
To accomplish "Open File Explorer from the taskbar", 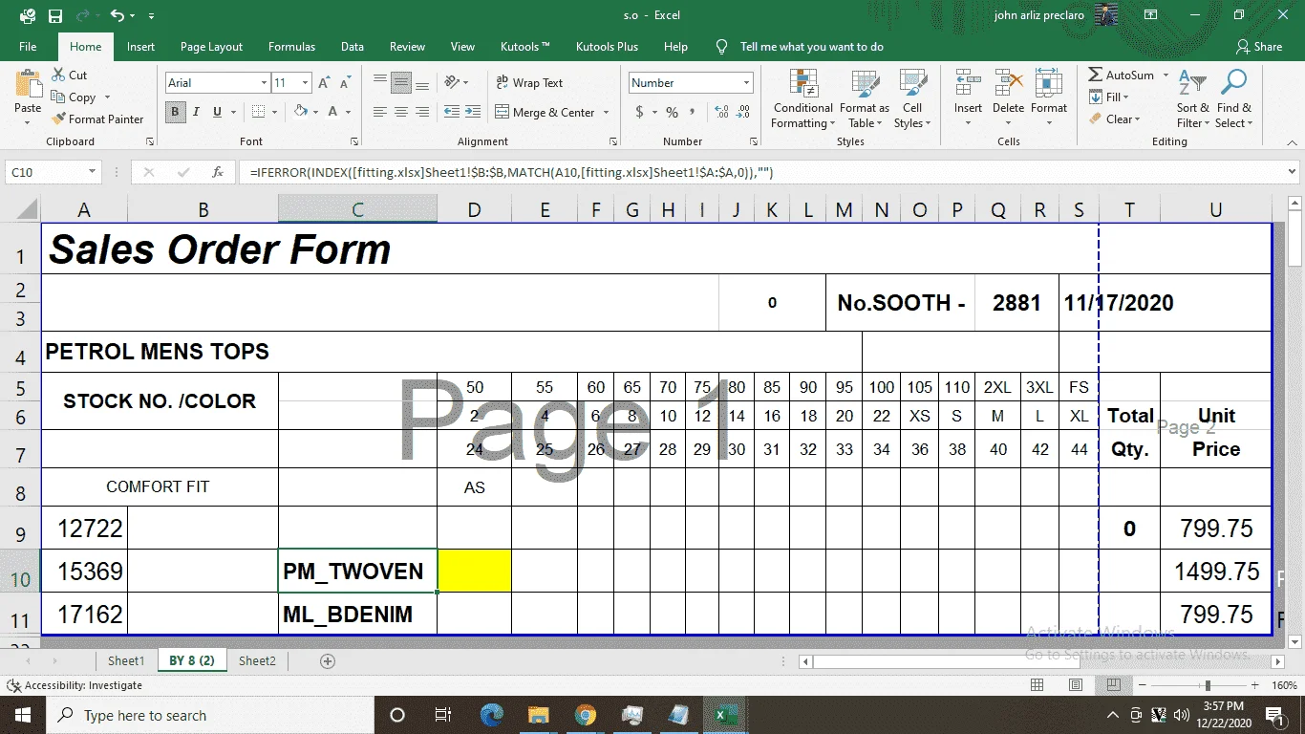I will [539, 715].
